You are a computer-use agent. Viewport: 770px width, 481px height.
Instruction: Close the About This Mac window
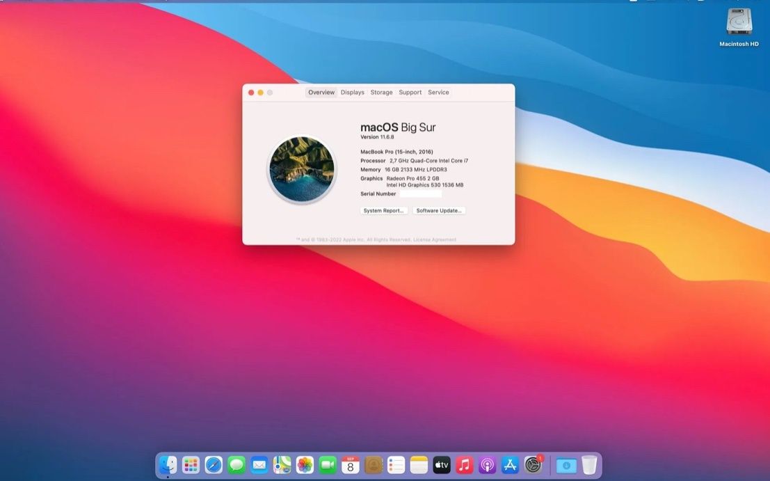coord(251,93)
